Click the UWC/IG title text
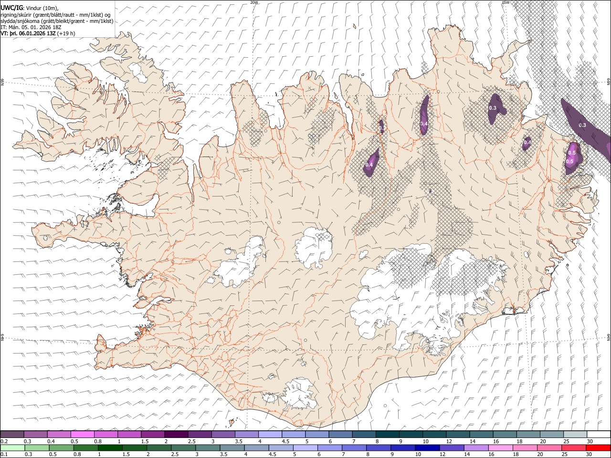 [x=11, y=8]
